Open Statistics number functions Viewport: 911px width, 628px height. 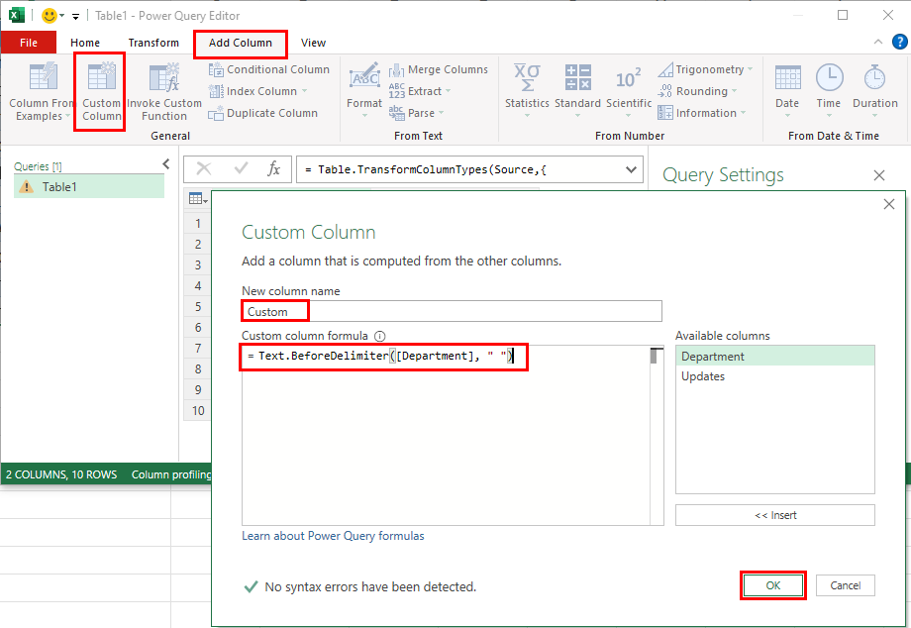click(527, 90)
